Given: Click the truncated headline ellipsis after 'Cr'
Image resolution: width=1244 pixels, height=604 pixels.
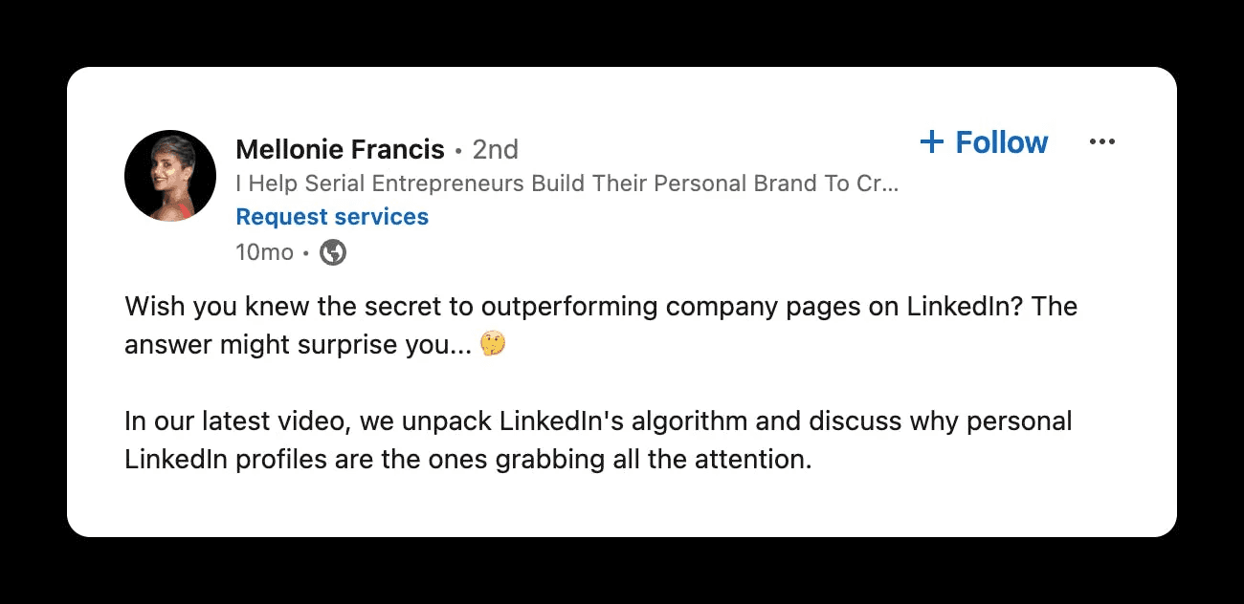Looking at the screenshot, I should tap(891, 183).
